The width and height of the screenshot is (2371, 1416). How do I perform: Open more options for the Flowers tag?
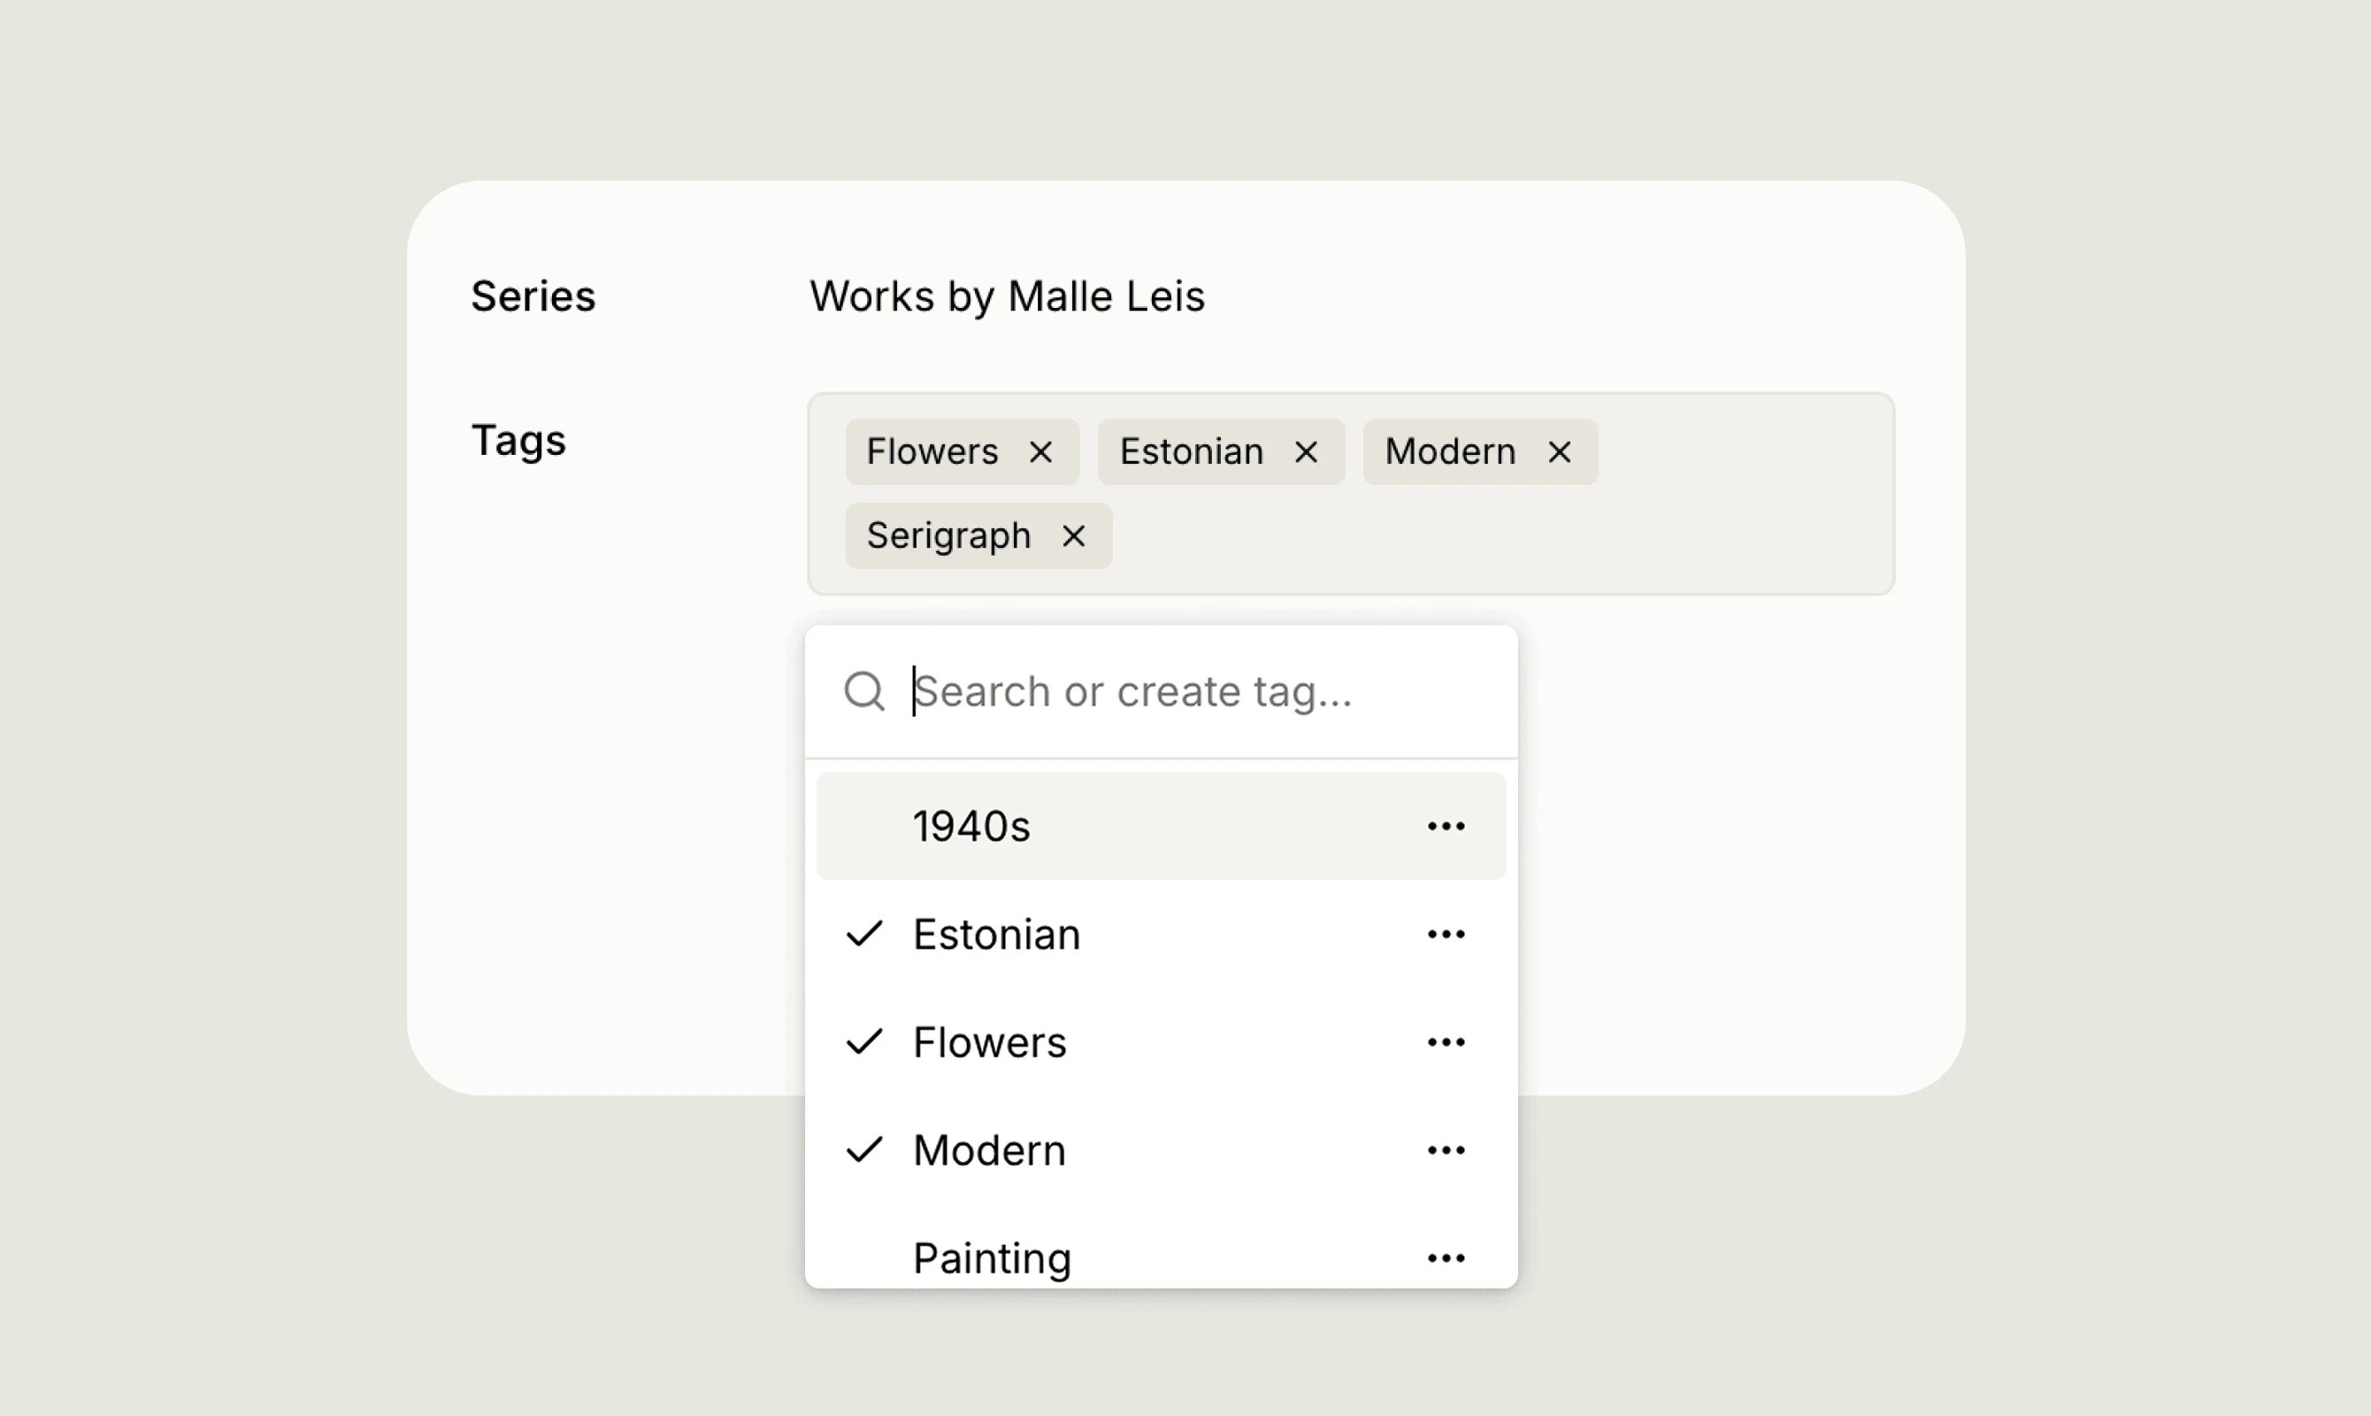(x=1446, y=1042)
